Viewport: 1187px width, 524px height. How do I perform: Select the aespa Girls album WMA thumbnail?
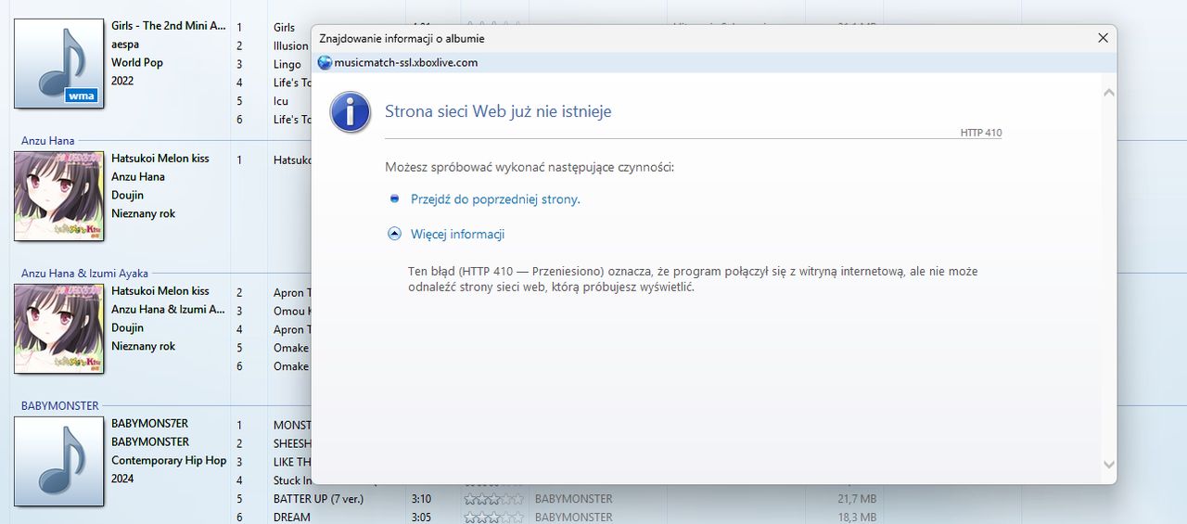[x=58, y=64]
